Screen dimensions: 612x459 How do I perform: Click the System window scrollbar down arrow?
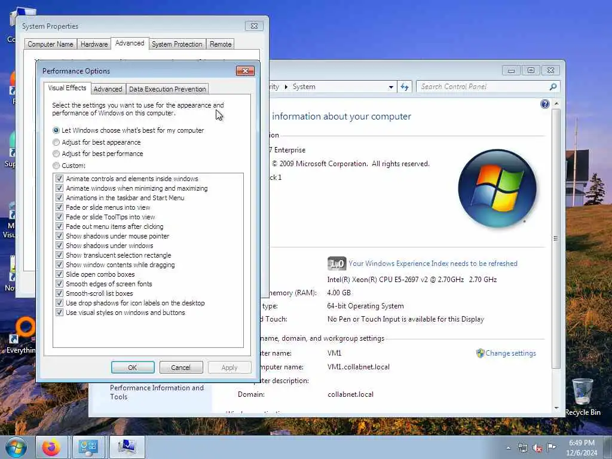(x=556, y=408)
